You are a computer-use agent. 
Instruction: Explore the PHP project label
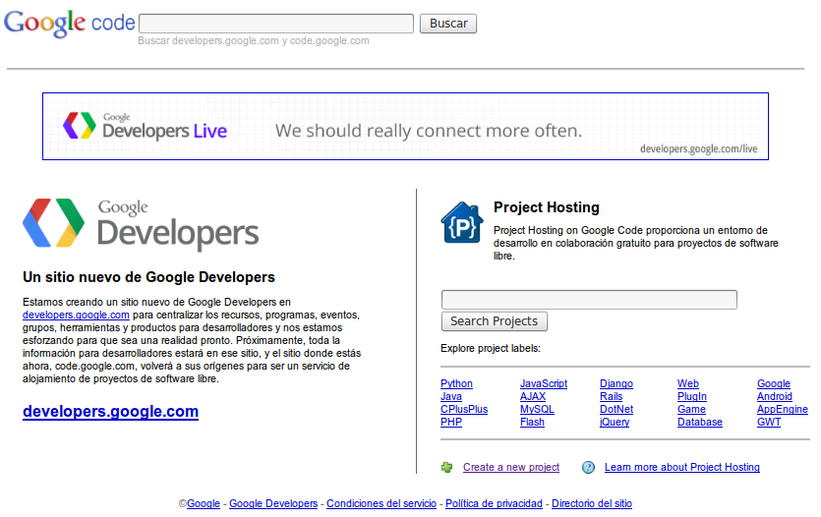[x=451, y=422]
